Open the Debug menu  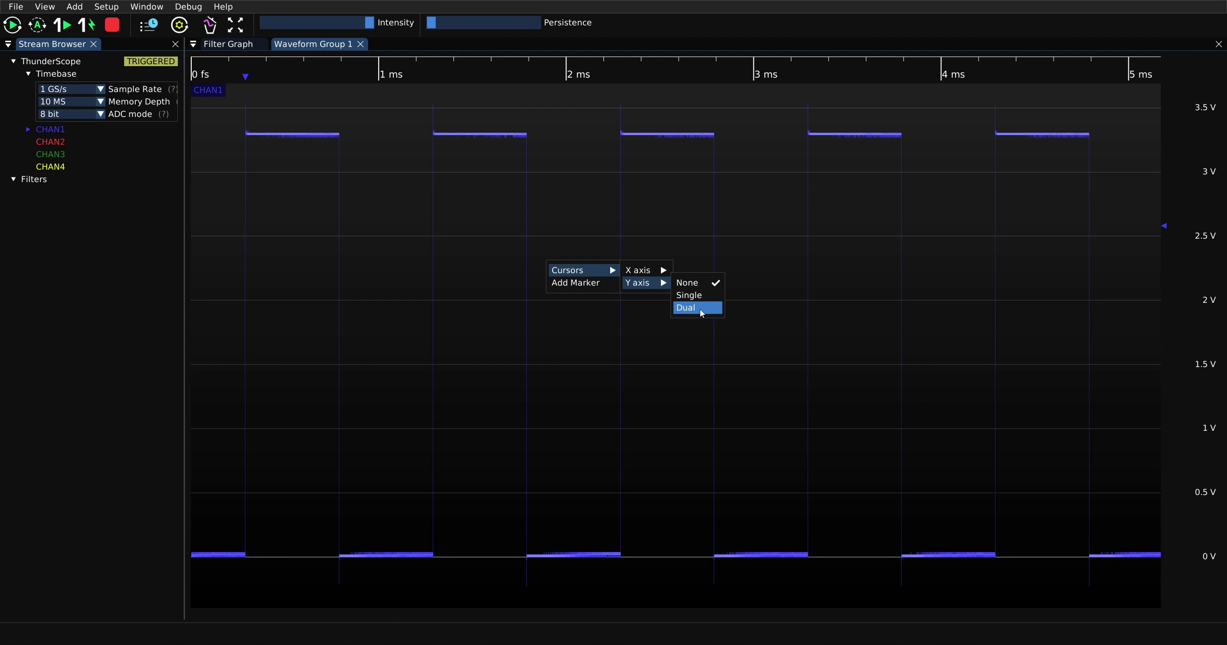(x=188, y=7)
